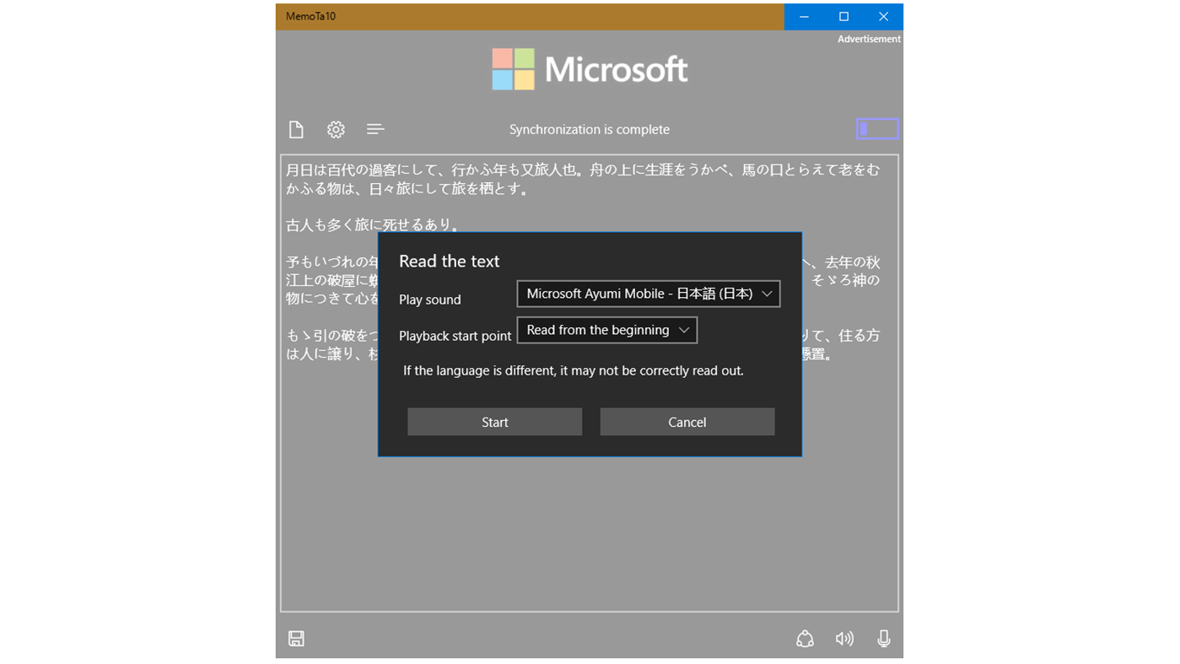Viewport: 1180px width, 664px height.
Task: Activate the microphone dictation icon
Action: [883, 639]
